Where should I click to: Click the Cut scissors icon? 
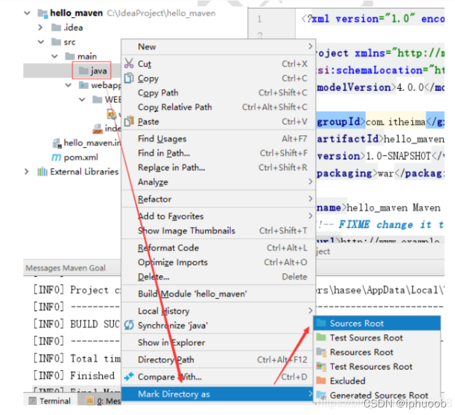(129, 63)
